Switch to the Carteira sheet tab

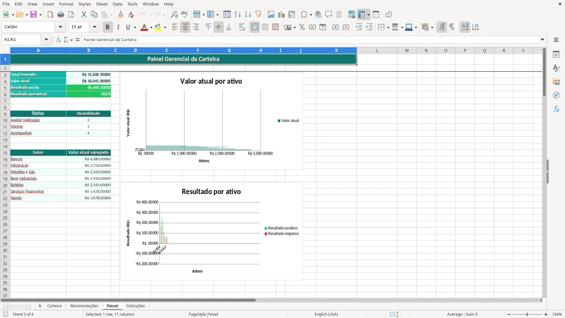click(x=54, y=306)
